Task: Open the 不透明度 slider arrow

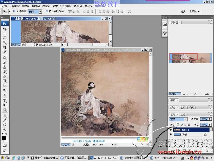Action: (210, 119)
